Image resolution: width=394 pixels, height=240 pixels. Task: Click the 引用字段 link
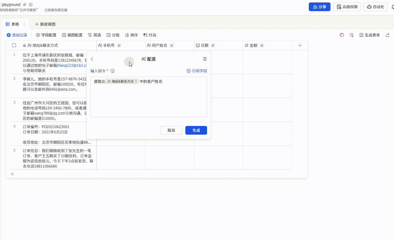point(197,71)
